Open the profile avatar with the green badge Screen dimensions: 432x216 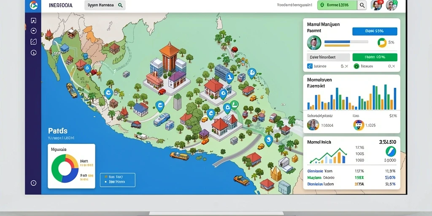391,5
